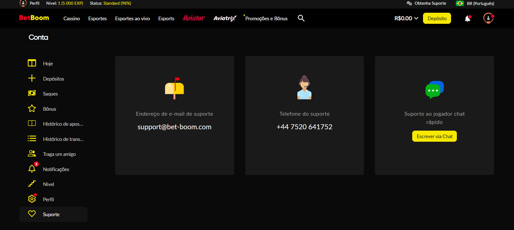This screenshot has width=514, height=230.
Task: Click the small profile avatar beside Perfil
Action: (23, 3)
